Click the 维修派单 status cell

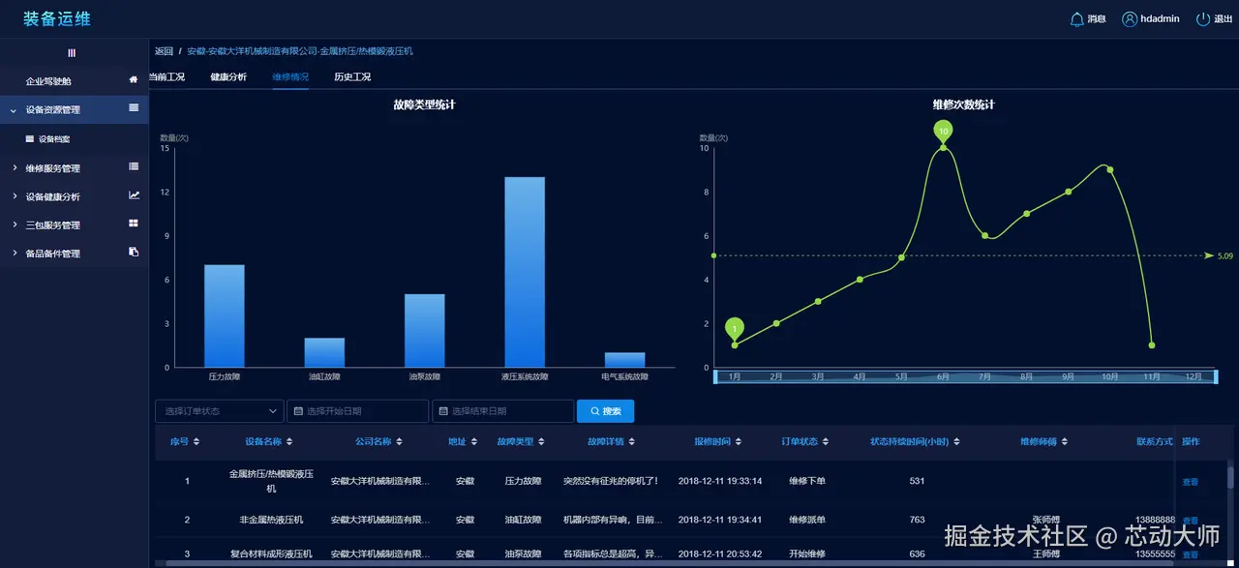(806, 520)
